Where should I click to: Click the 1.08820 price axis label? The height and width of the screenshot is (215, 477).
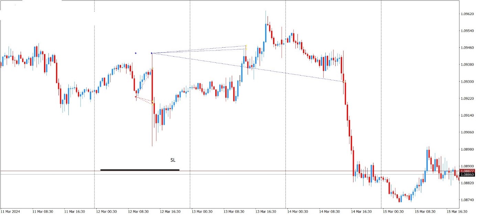pyautogui.click(x=468, y=183)
